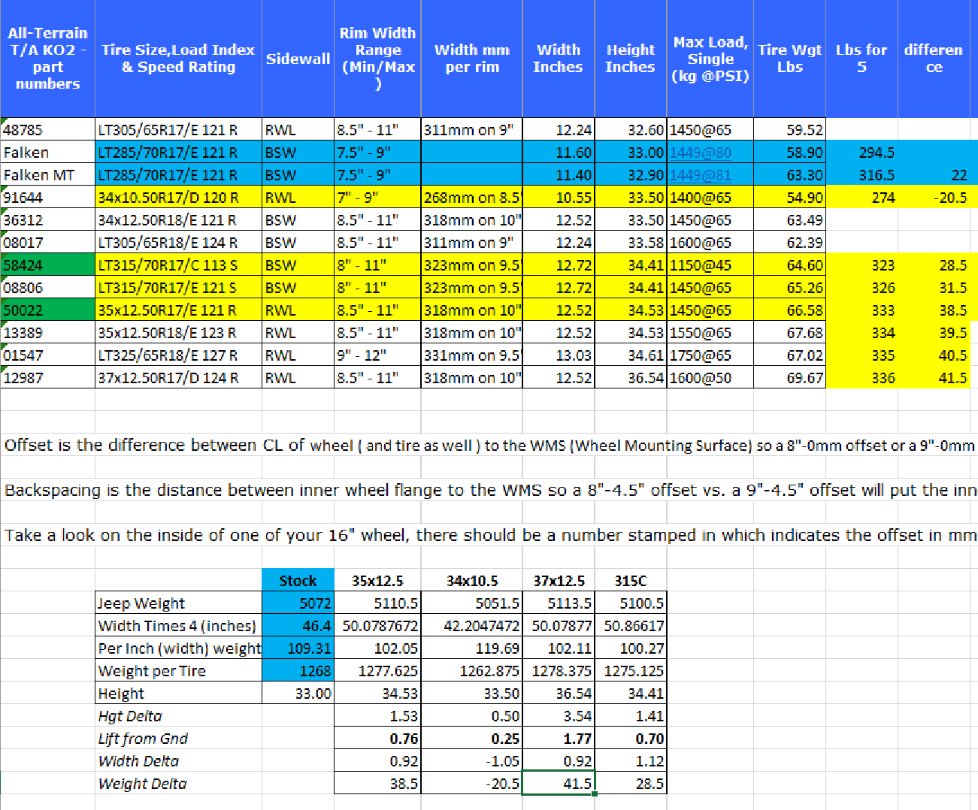978x810 pixels.
Task: Select the 1750@65 max load cell
Action: point(710,355)
